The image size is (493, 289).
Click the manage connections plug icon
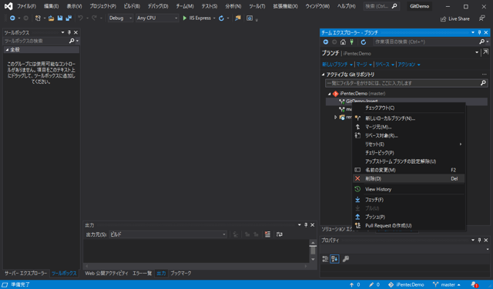click(x=352, y=42)
